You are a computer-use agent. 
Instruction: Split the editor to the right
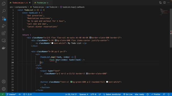164,3
